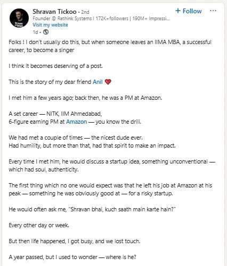The image size is (227, 266).
Task: Click the plus icon beside Follow
Action: click(x=178, y=11)
